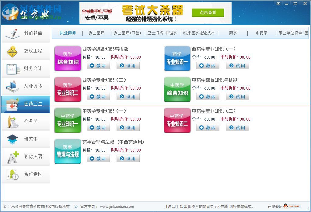Open the 我的题库 sidebar section

click(25, 33)
